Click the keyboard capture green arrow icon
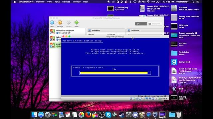 coord(159,99)
